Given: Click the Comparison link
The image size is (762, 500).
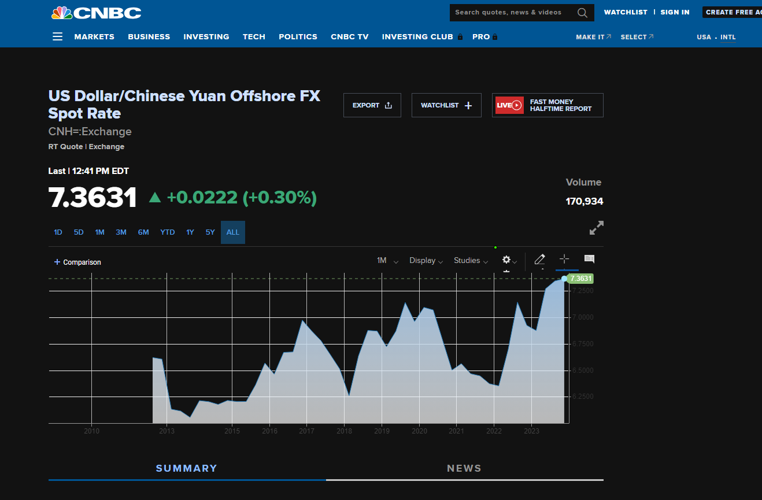Looking at the screenshot, I should pos(82,262).
